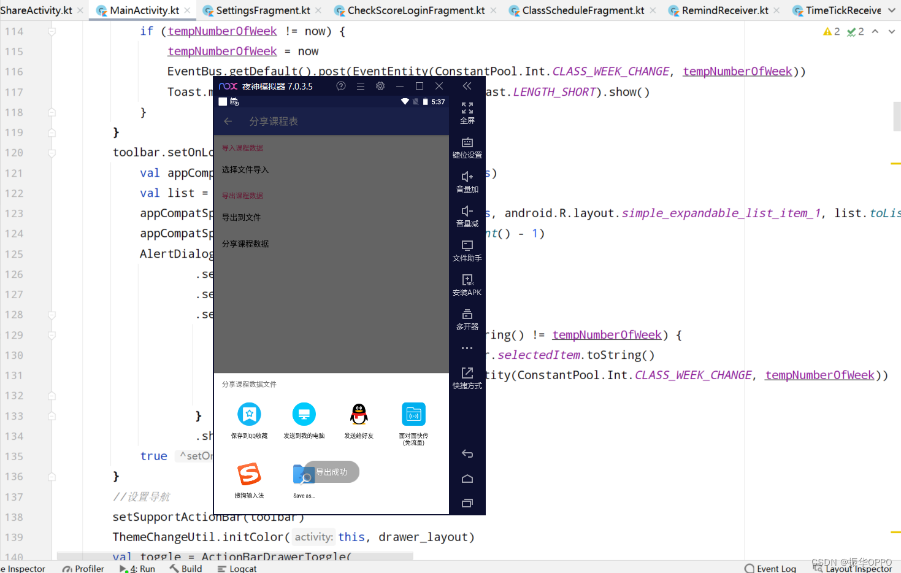The width and height of the screenshot is (901, 573).
Task: Open Nox hamburger menu in title bar
Action: pyautogui.click(x=361, y=86)
